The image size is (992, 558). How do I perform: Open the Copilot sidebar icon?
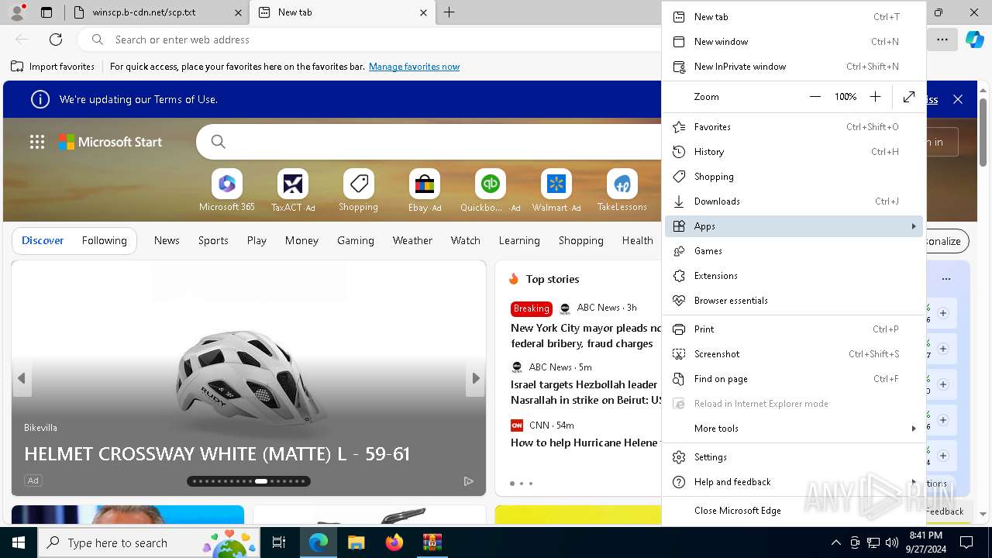point(974,40)
